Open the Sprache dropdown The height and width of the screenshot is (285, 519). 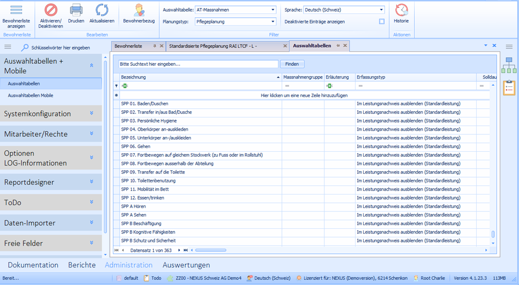(x=381, y=10)
